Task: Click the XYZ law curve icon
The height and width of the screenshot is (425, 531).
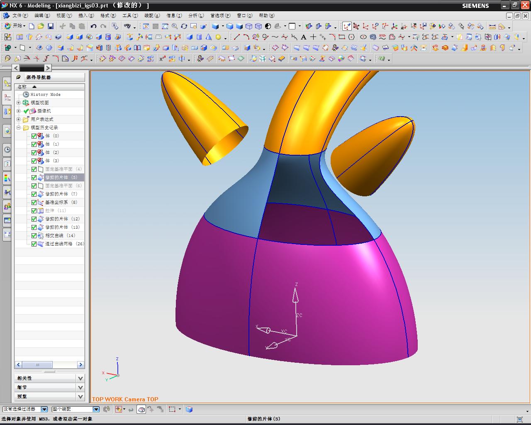Action: tap(382, 37)
